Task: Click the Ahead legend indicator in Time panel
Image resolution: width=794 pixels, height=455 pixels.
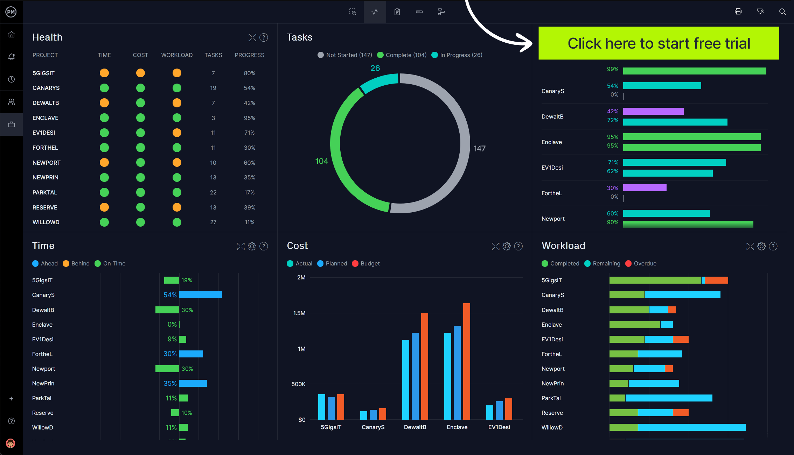Action: [35, 264]
